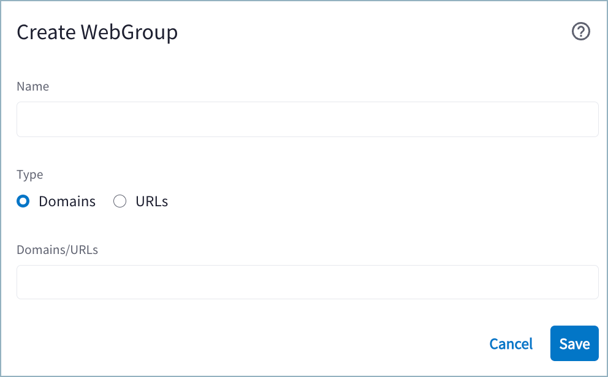Viewport: 608px width, 377px height.
Task: Click the blue Save button
Action: click(574, 343)
